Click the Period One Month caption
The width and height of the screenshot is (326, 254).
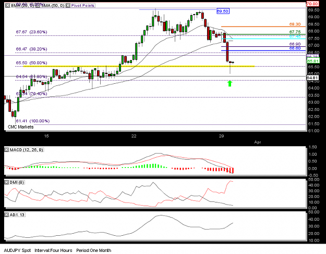tap(94, 250)
